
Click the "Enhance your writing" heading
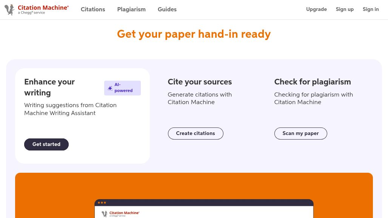click(49, 87)
